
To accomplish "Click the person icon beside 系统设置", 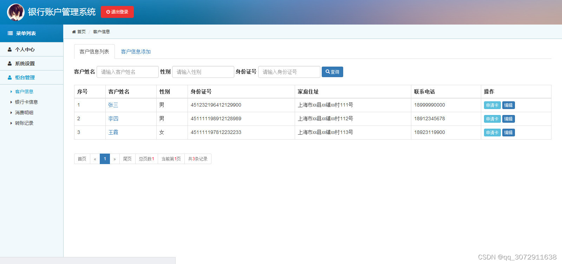I will tap(10, 63).
